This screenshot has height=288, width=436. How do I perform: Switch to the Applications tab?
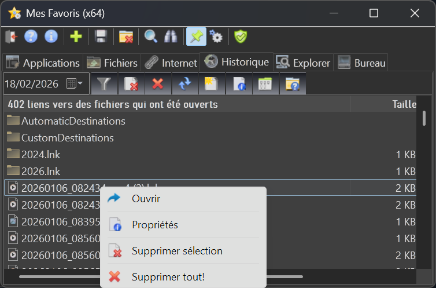point(43,63)
